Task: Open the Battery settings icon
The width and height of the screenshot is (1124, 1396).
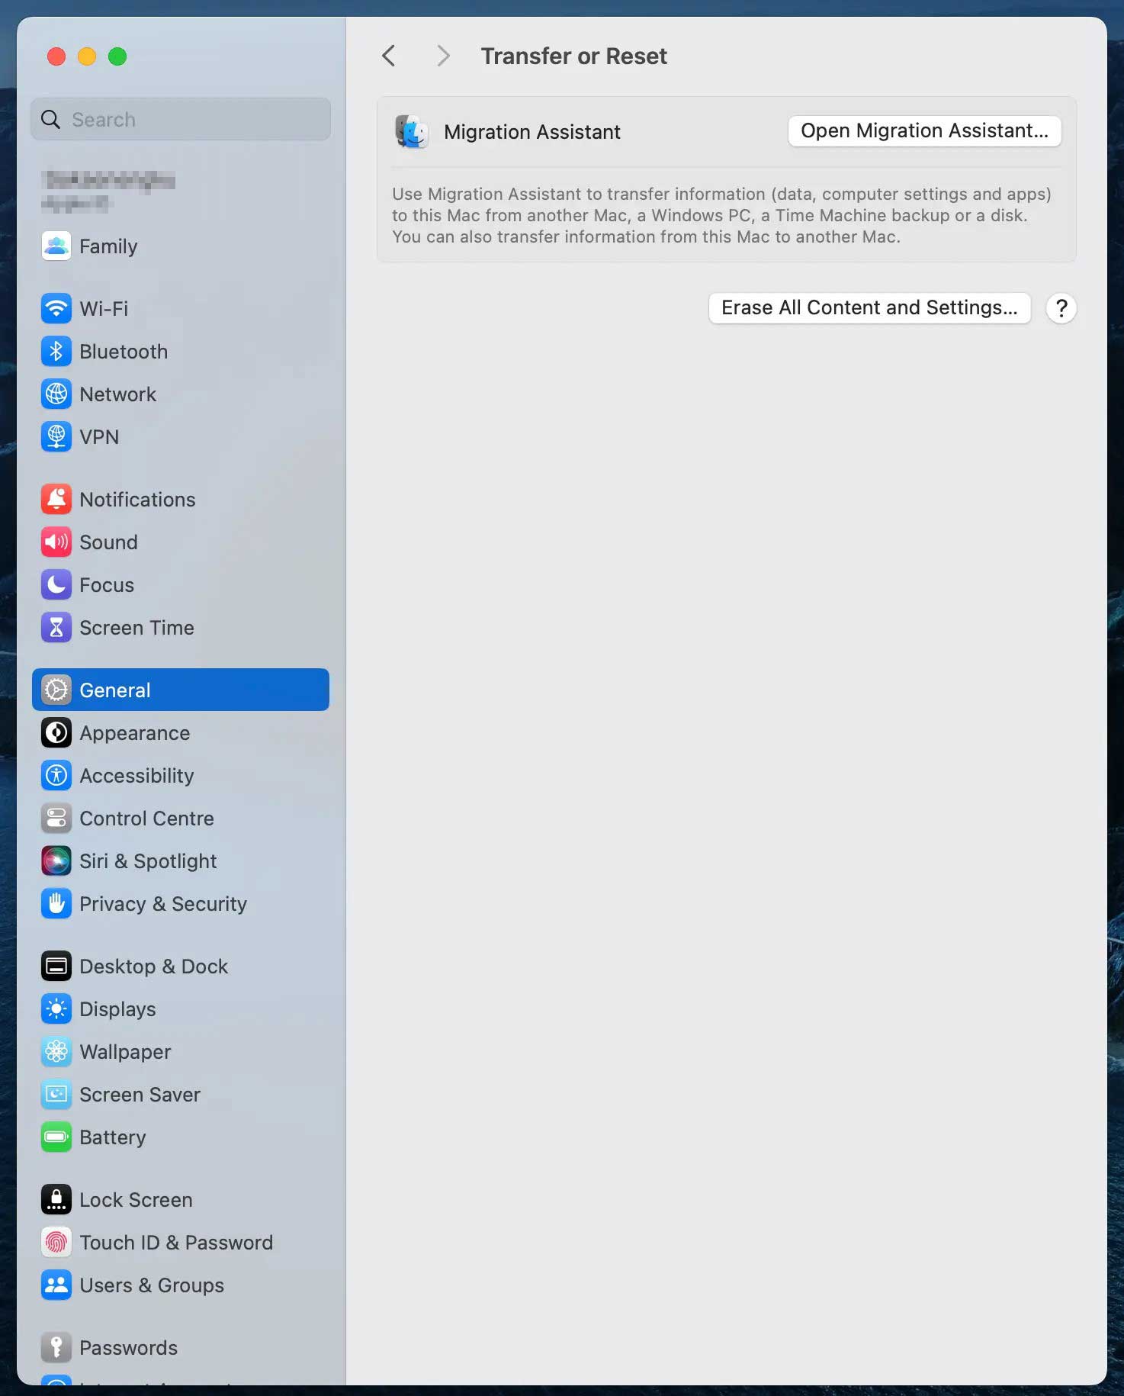Action: click(56, 1137)
